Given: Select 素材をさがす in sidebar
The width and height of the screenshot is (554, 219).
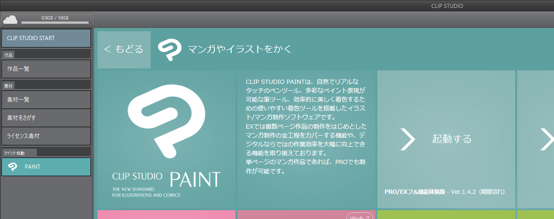Looking at the screenshot, I should point(46,118).
